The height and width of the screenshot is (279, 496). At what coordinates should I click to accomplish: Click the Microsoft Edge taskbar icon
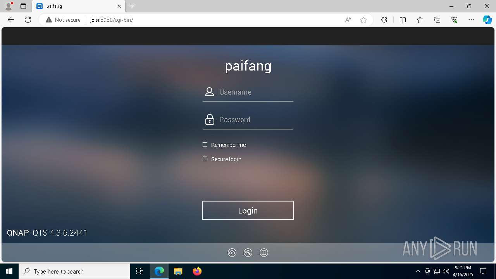(159, 271)
